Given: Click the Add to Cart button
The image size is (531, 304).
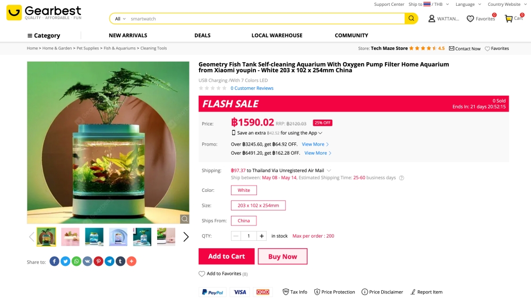Looking at the screenshot, I should coord(227,256).
